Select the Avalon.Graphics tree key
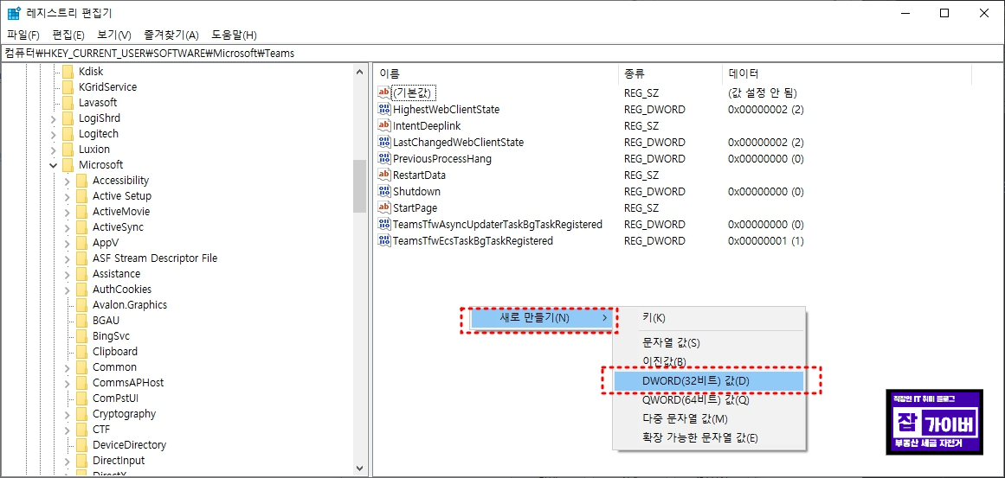The width and height of the screenshot is (1005, 478). (x=130, y=304)
